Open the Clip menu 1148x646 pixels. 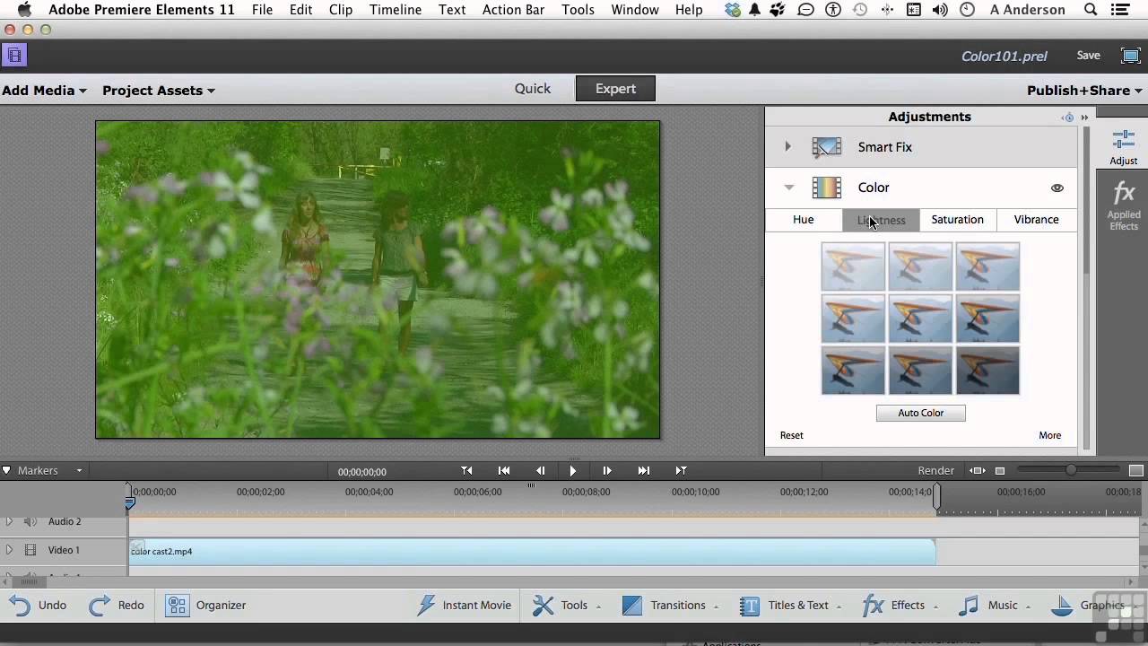341,10
